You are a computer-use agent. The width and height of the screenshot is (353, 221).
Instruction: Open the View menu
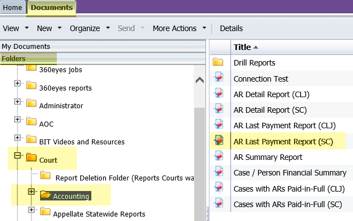pos(11,28)
